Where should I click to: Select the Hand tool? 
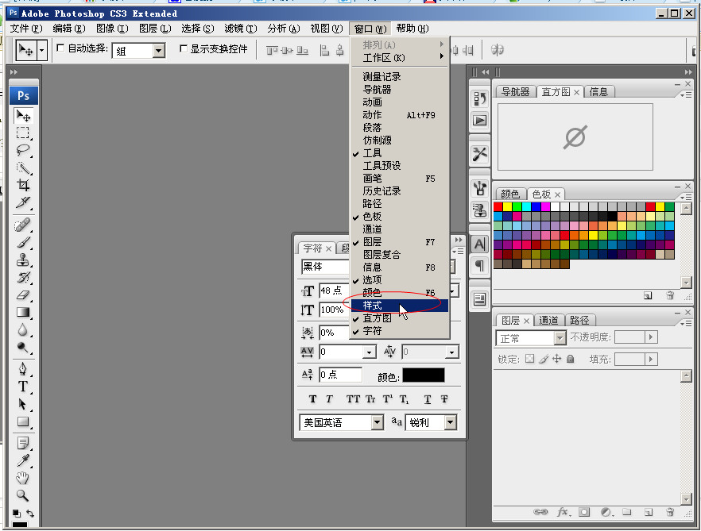(x=23, y=478)
